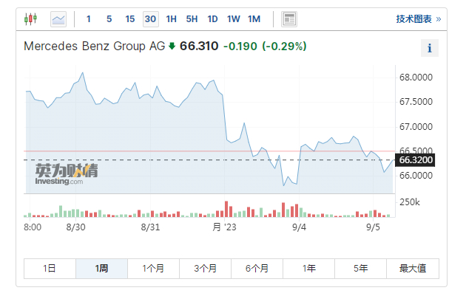Select the 5H interval

tap(192, 18)
